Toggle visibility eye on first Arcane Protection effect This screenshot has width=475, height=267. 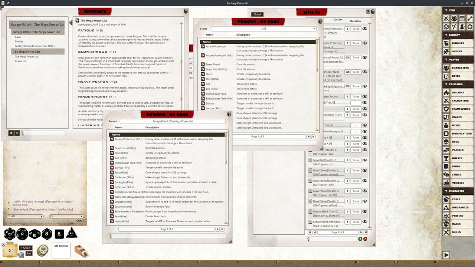(365, 28)
